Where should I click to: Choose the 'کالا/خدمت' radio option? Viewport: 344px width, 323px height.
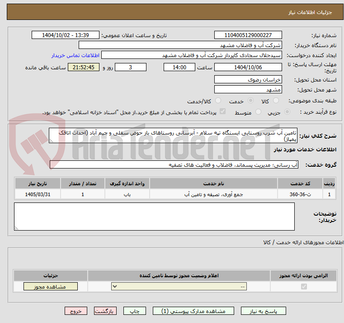pos(218,101)
